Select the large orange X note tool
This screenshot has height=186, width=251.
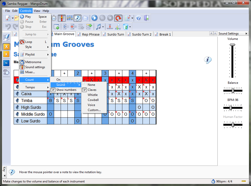(6, 46)
